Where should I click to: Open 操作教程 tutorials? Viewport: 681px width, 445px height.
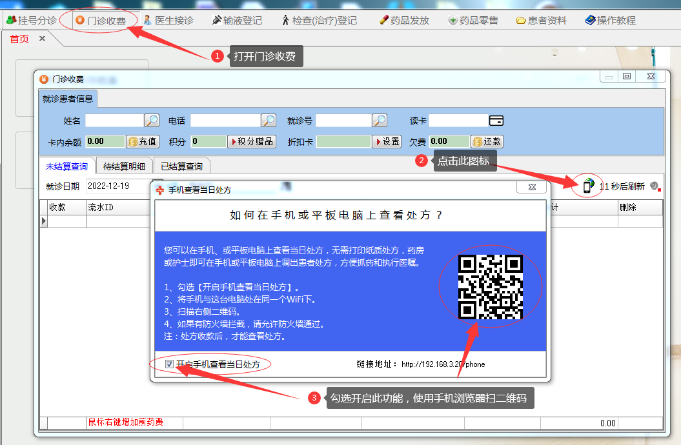[x=611, y=21]
